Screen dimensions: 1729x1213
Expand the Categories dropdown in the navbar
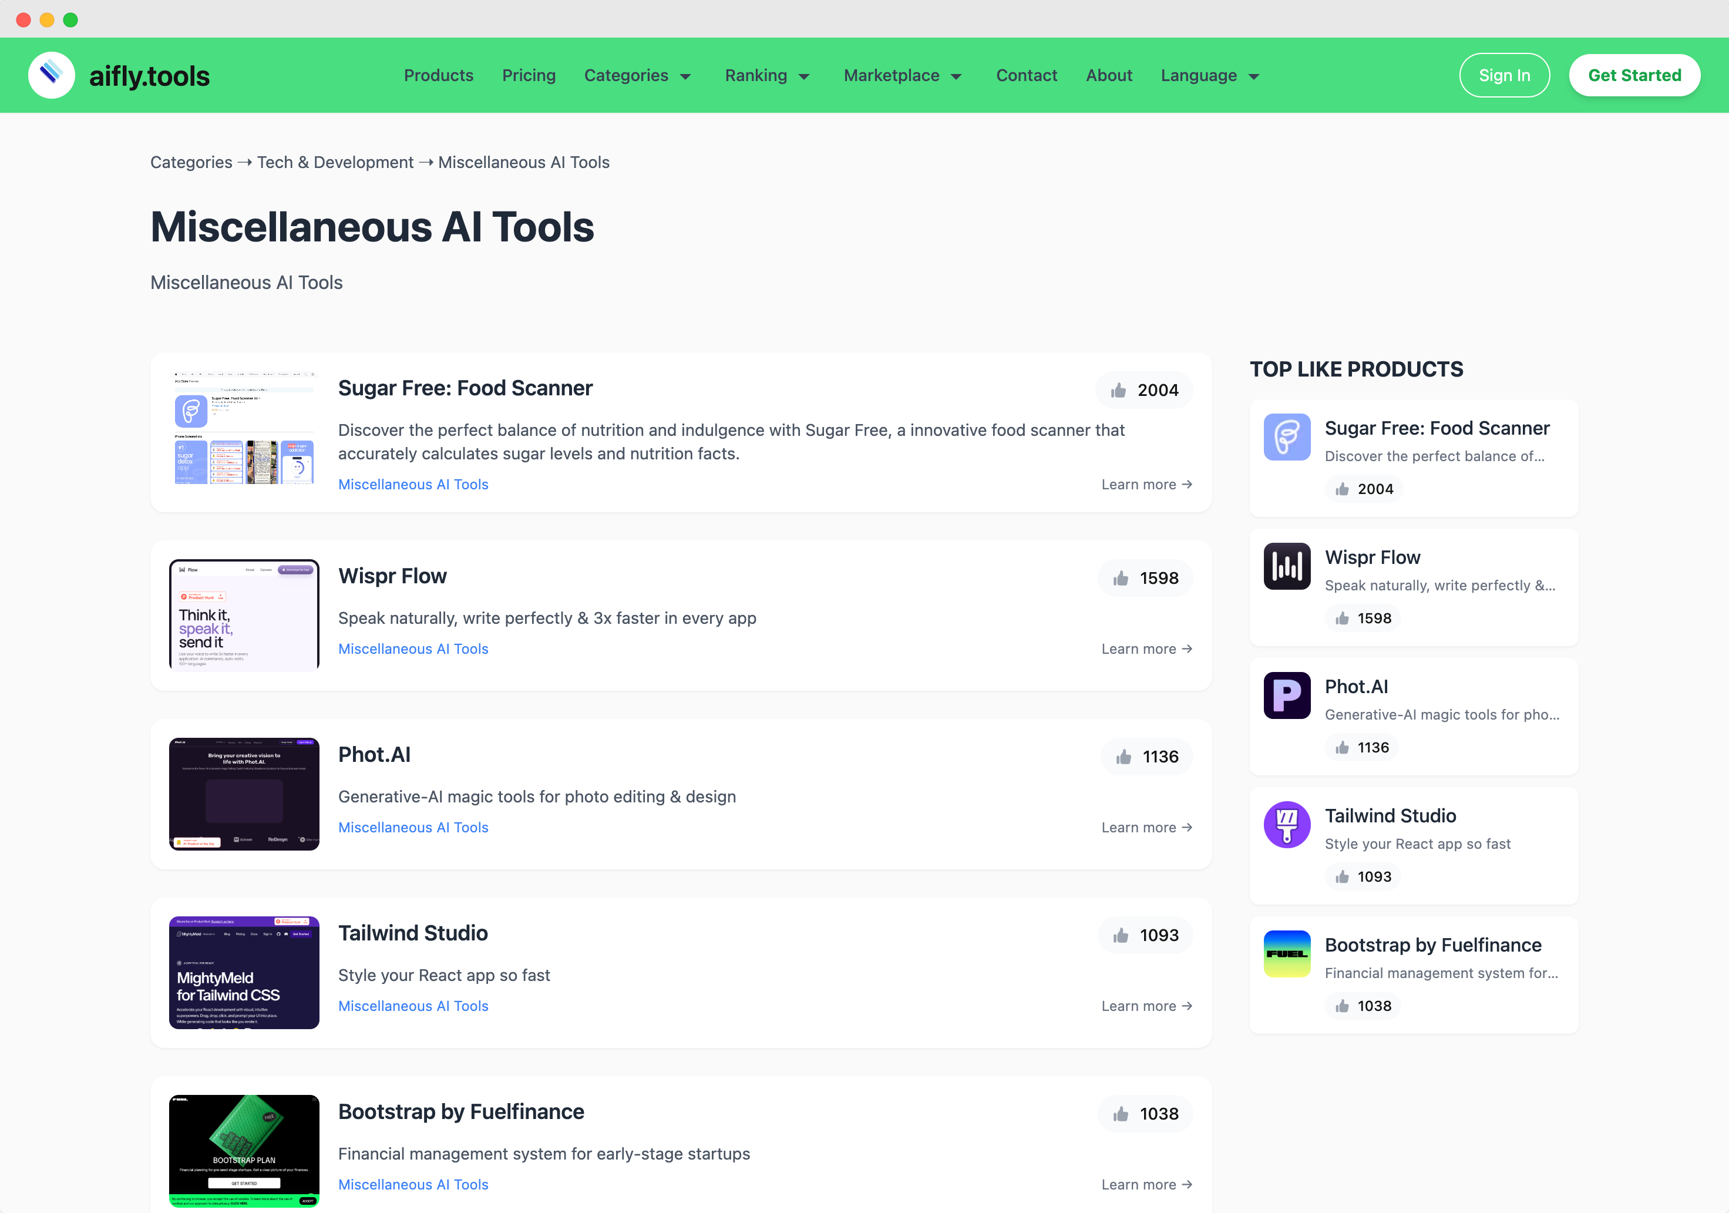[637, 75]
